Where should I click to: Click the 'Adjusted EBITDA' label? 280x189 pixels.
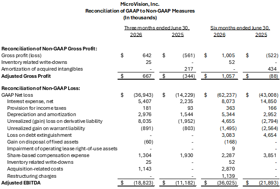(x=21, y=183)
